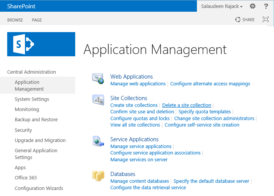Viewport: 274px width, 196px height.
Task: Click Specify quota templates link
Action: (x=204, y=112)
